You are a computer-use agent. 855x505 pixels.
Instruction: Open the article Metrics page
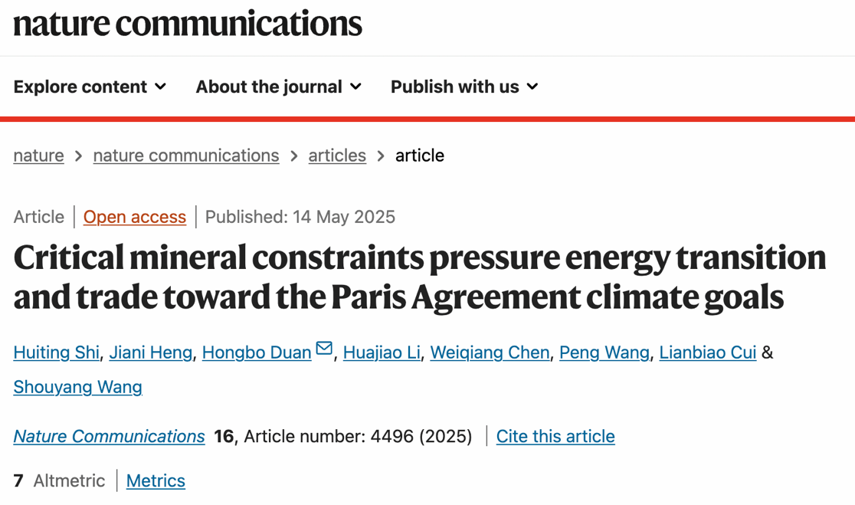156,480
